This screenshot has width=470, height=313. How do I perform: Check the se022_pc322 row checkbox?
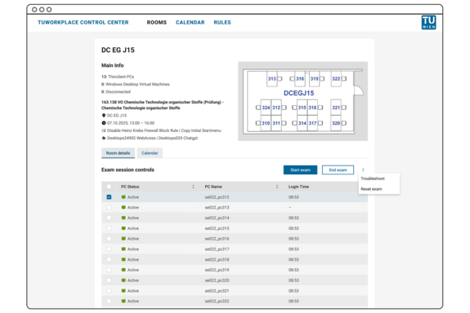click(109, 301)
